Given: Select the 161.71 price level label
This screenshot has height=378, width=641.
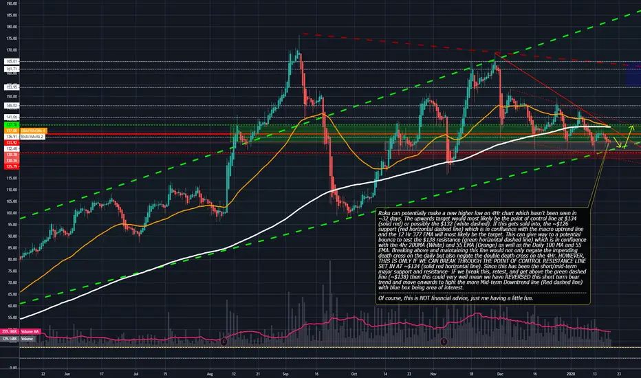Looking at the screenshot, I should point(12,69).
